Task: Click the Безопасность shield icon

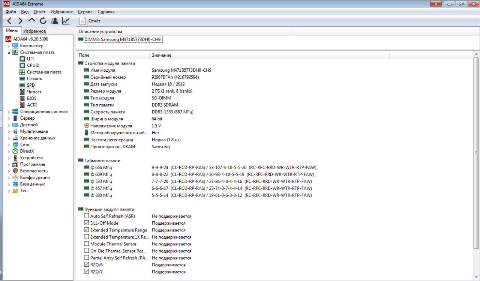Action: (15, 171)
